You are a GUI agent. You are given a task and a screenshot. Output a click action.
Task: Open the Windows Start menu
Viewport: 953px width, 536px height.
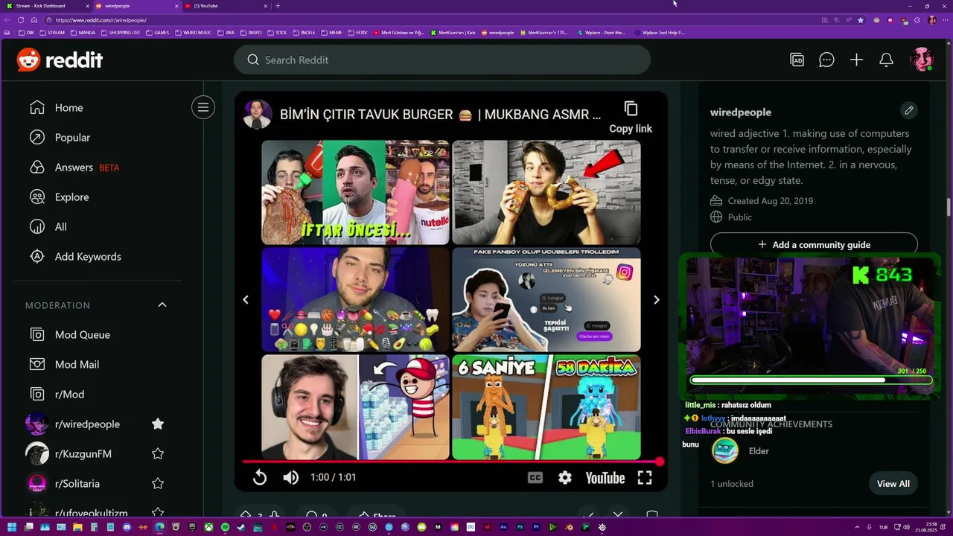tap(12, 527)
